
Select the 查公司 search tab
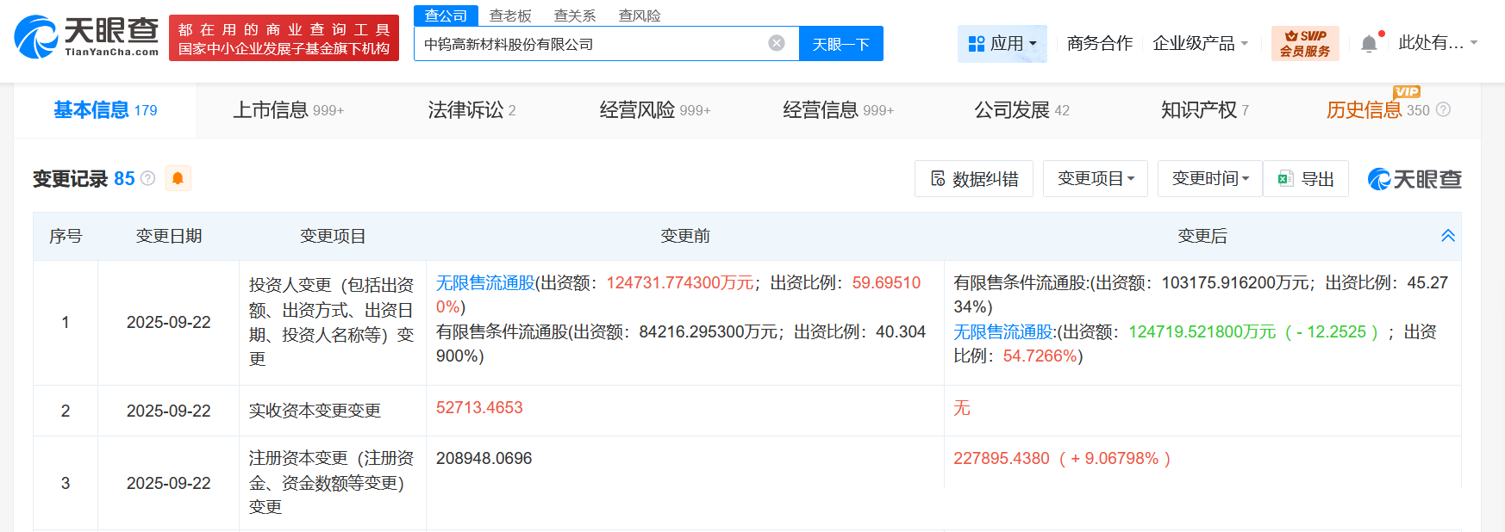click(x=446, y=15)
